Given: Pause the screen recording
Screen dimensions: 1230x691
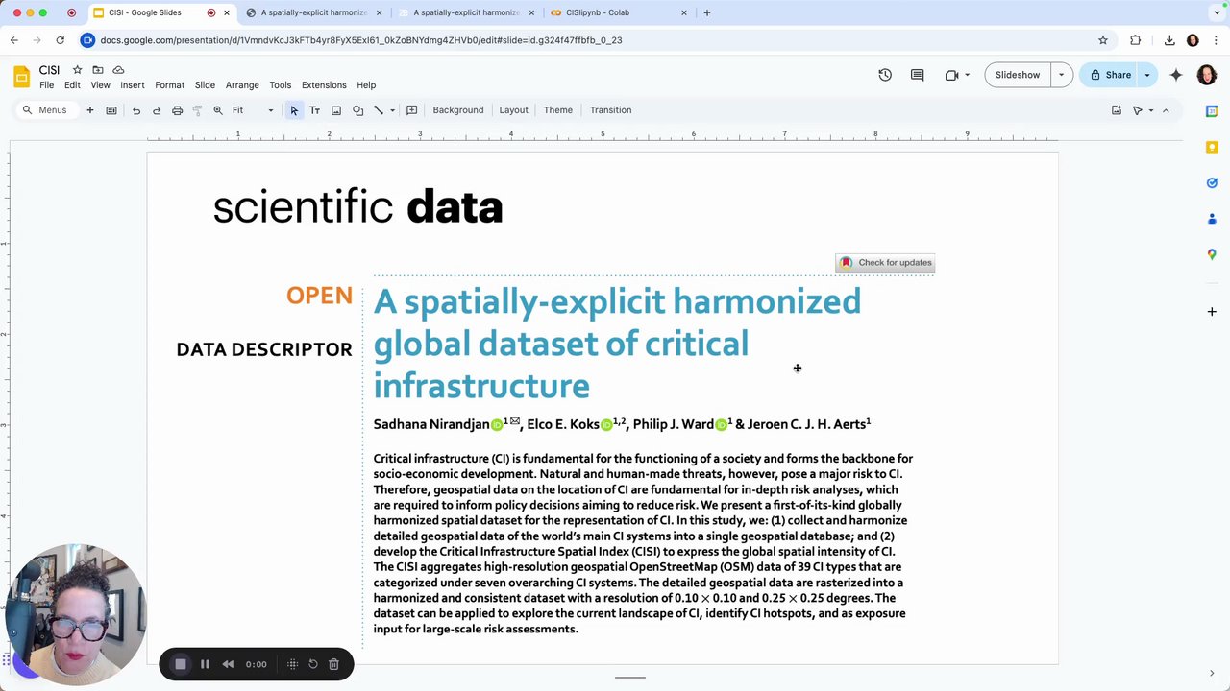Looking at the screenshot, I should tap(205, 664).
